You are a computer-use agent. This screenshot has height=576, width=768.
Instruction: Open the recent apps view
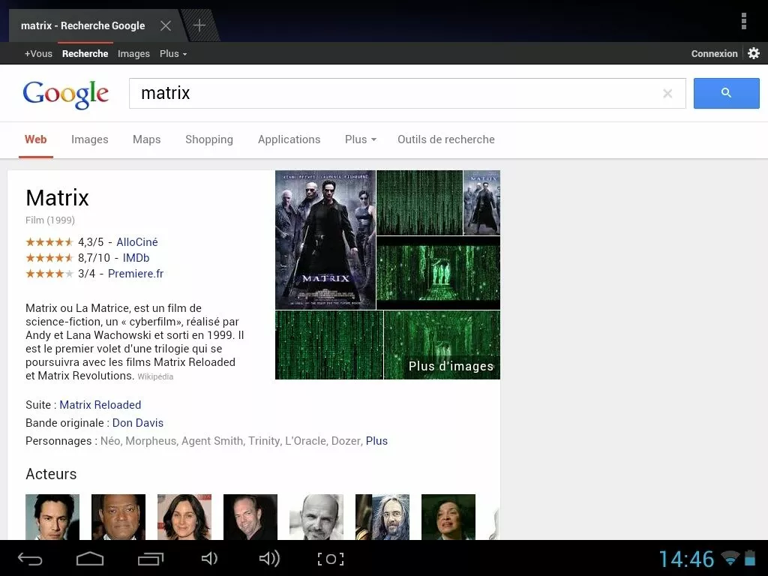point(150,558)
